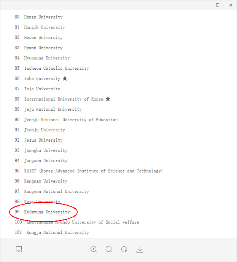Download the image with download icon

[140, 250]
